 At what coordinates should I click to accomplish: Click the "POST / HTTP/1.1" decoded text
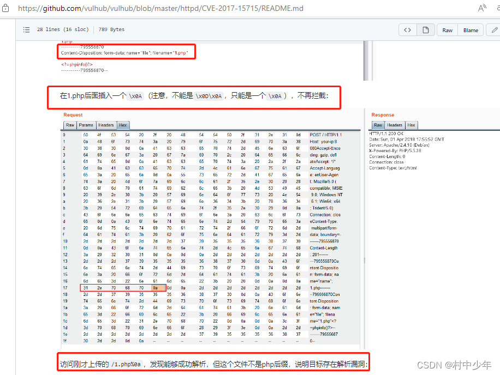[x=325, y=135]
